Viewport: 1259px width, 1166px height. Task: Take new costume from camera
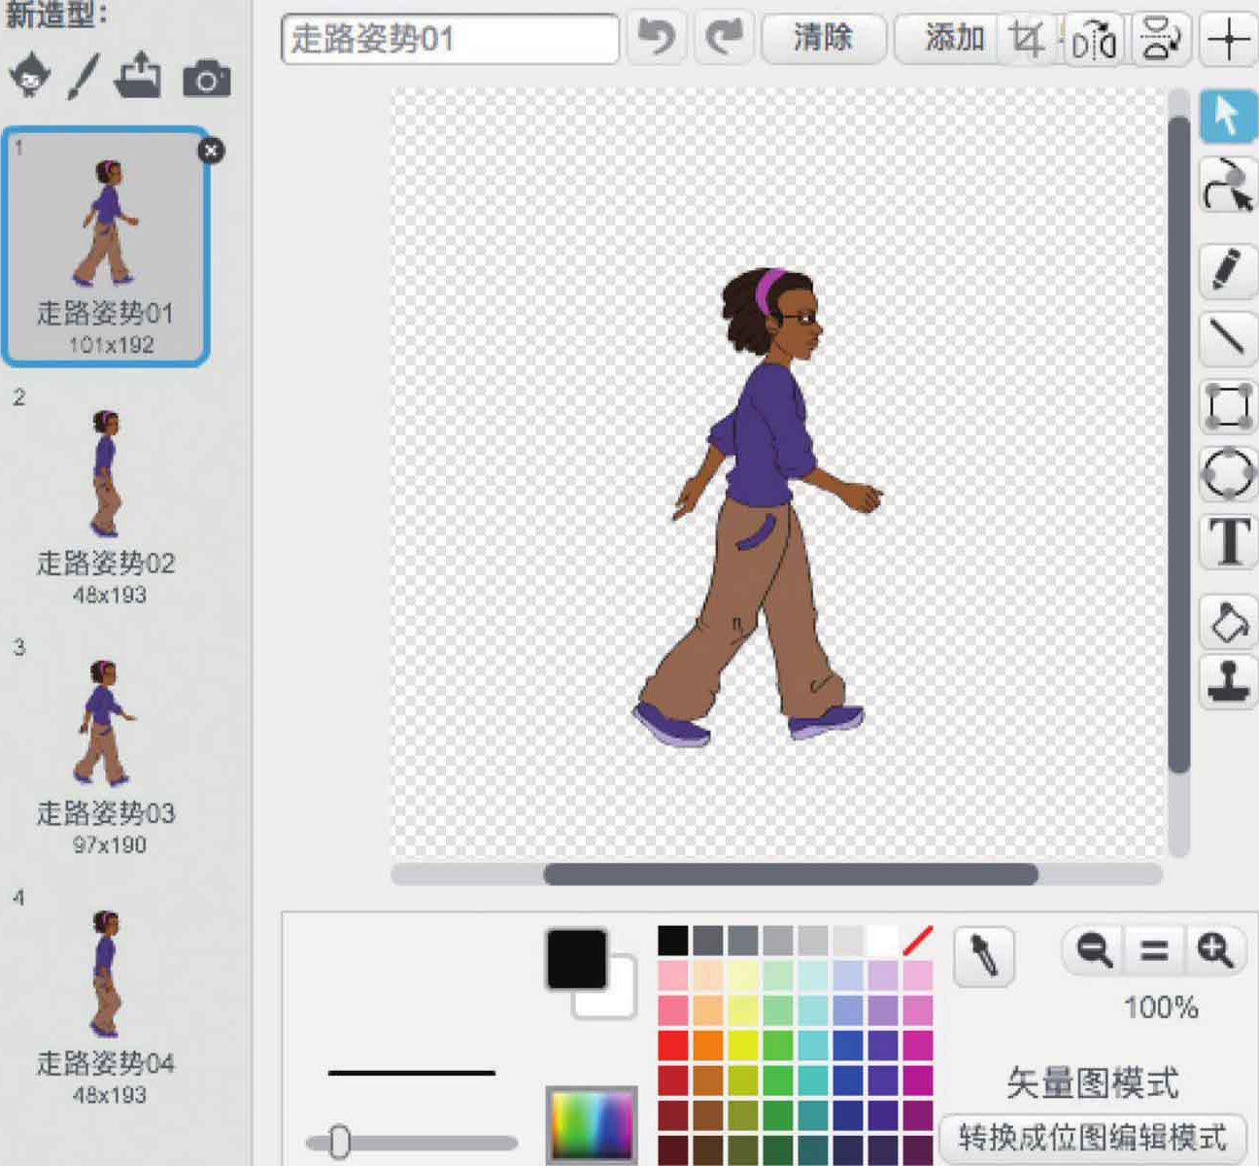click(x=207, y=78)
